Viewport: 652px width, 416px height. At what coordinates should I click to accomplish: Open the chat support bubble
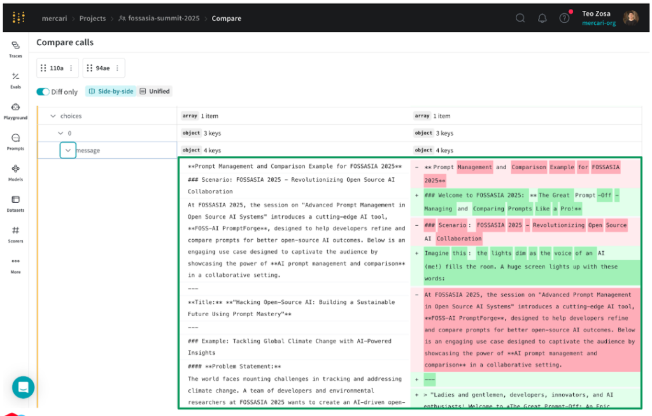coord(24,387)
